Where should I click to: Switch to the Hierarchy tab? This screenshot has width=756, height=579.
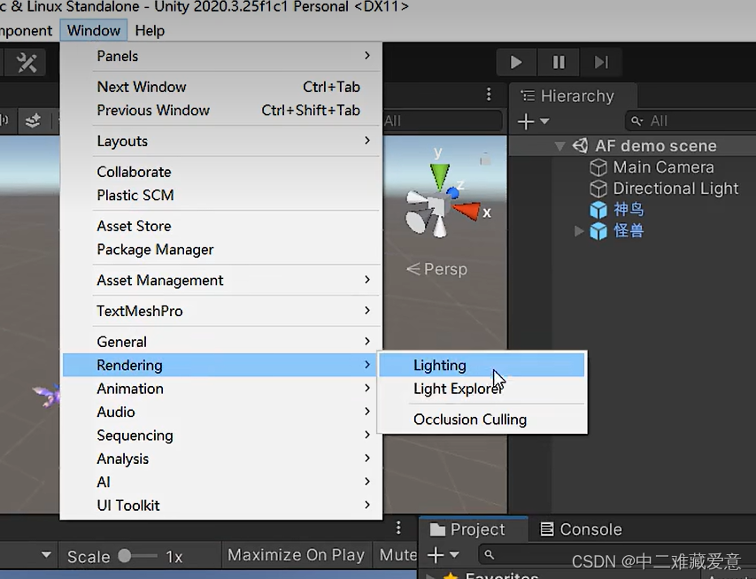tap(574, 96)
